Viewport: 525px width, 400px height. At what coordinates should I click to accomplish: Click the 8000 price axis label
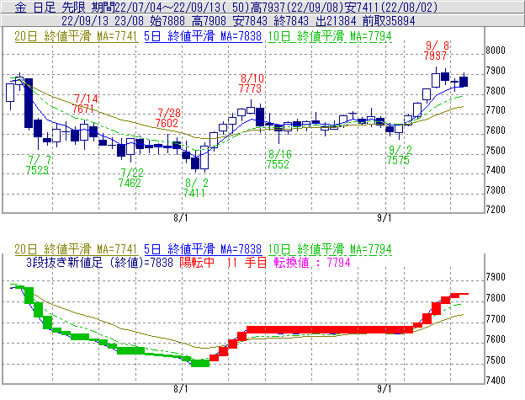(x=496, y=51)
